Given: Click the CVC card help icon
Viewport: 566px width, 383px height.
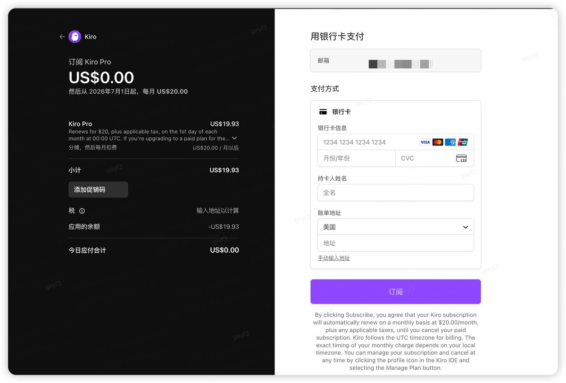Looking at the screenshot, I should 461,159.
